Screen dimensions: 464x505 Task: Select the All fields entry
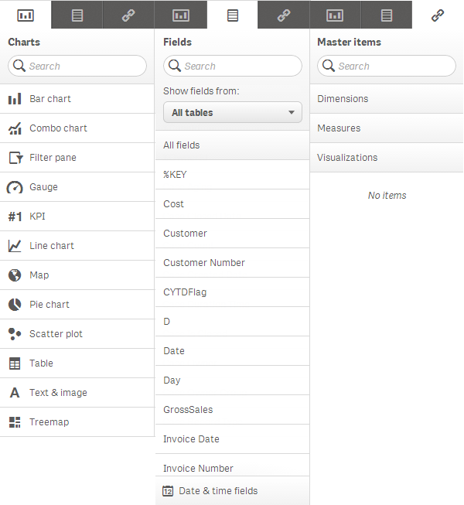coord(232,145)
